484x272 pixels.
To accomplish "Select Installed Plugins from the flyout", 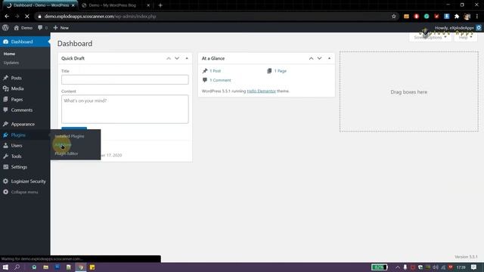I will 70,136.
